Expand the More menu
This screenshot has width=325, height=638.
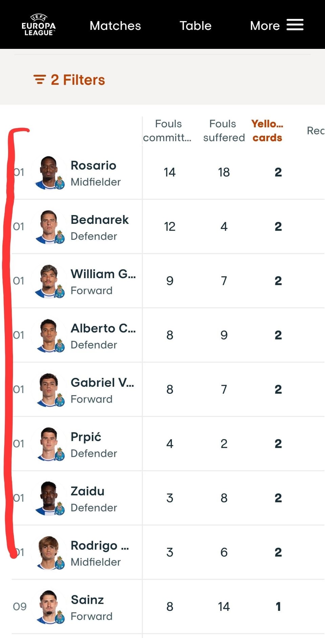coord(265,26)
